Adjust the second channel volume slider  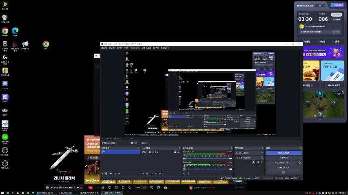pyautogui.click(x=209, y=169)
